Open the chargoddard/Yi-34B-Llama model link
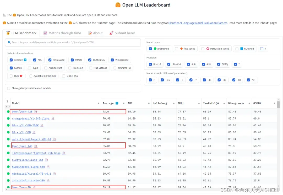This screenshot has height=195, width=283. coord(31,119)
